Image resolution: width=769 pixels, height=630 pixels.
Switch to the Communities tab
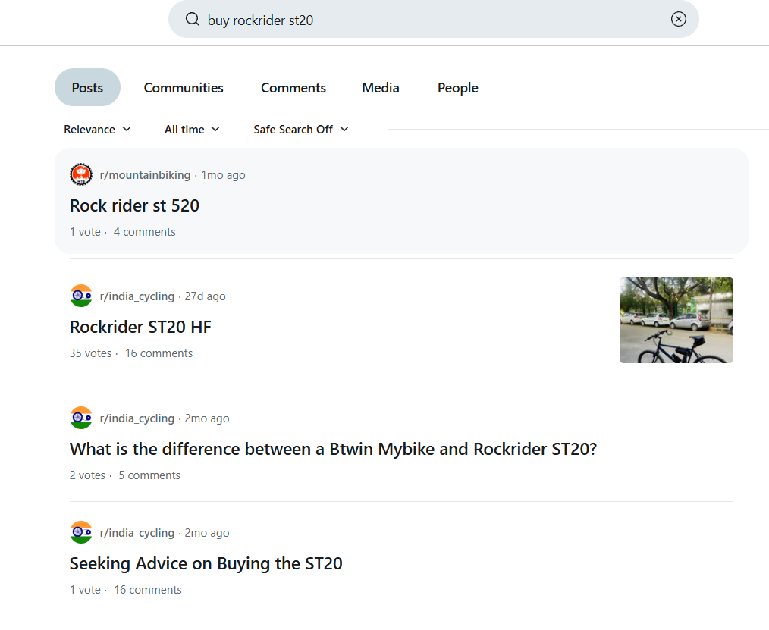pos(184,88)
